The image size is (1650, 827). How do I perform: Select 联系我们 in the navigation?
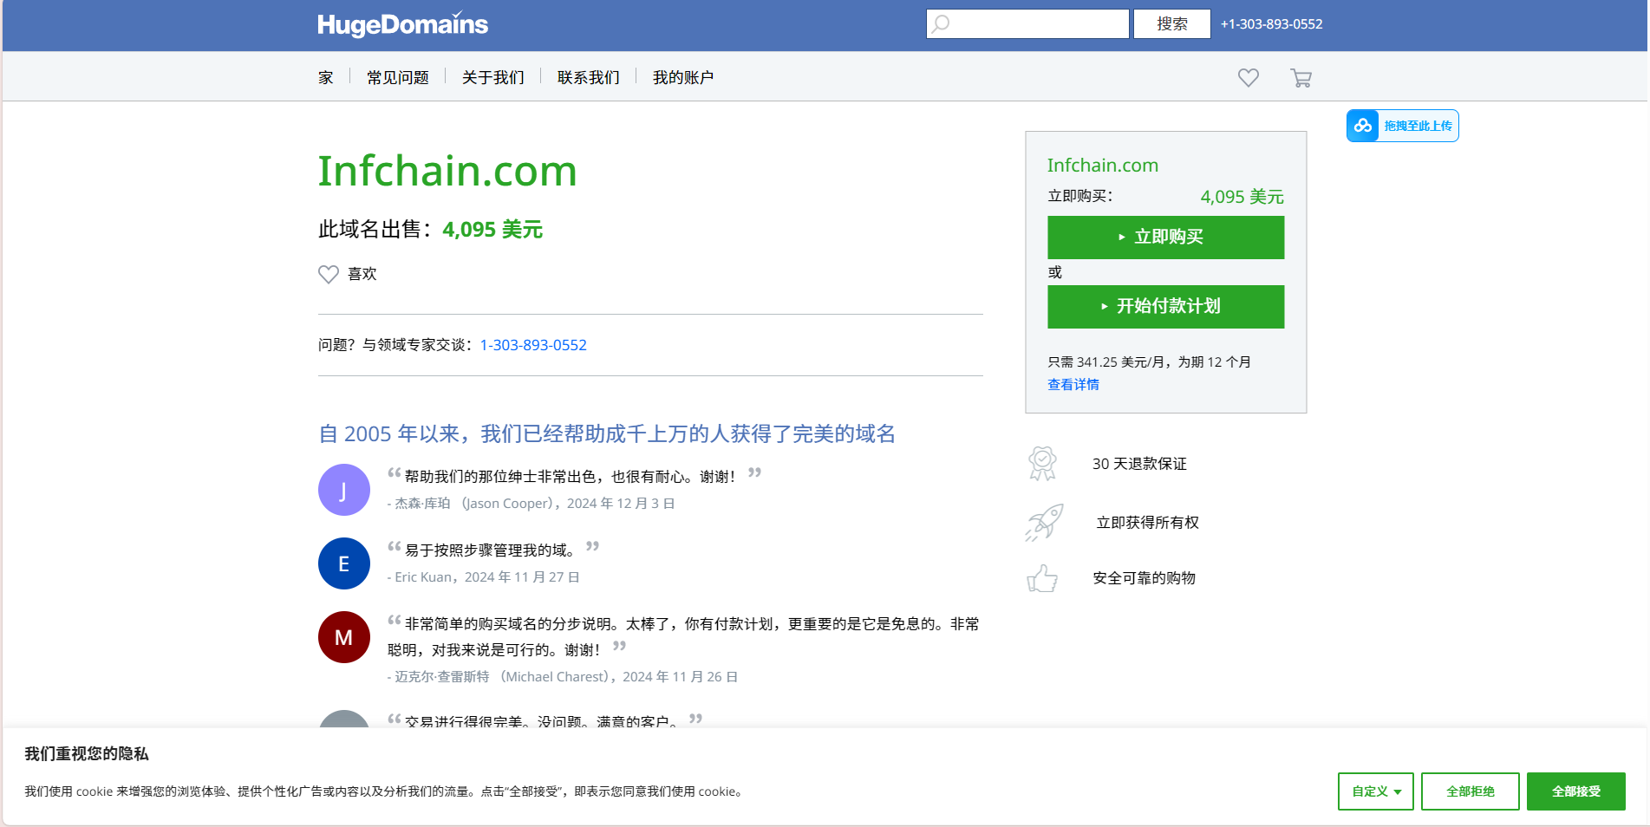(588, 77)
